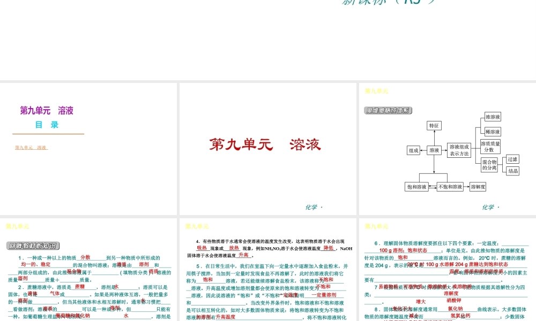This screenshot has height=321, width=536.
Task: Click the yellow '第九单元' header on concept map slide
Action: coord(376,91)
